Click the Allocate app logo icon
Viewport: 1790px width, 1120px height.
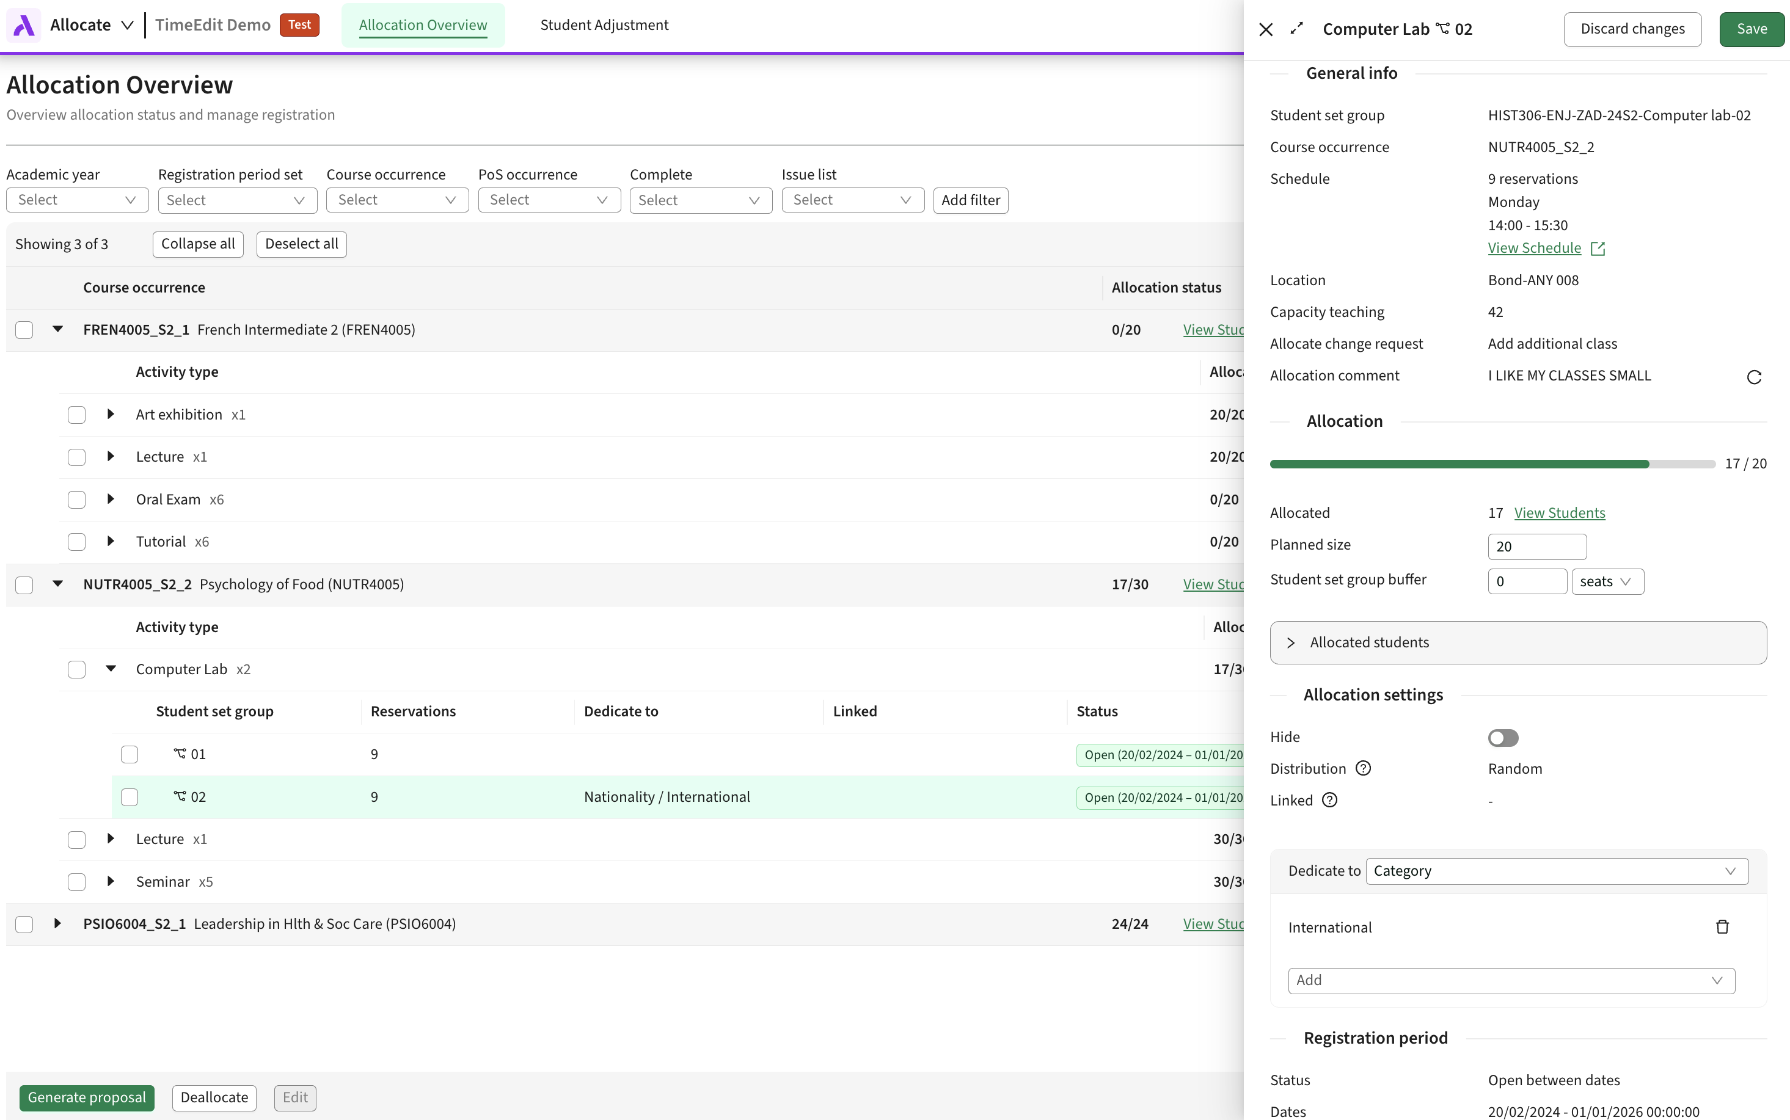(x=24, y=25)
